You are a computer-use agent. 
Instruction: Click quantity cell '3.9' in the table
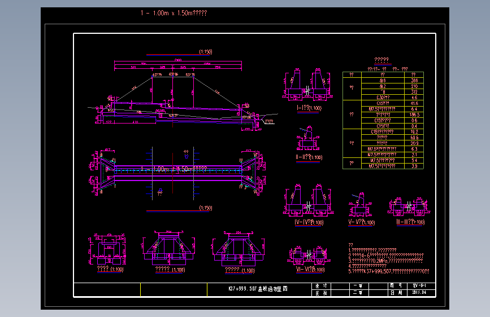click(x=414, y=166)
